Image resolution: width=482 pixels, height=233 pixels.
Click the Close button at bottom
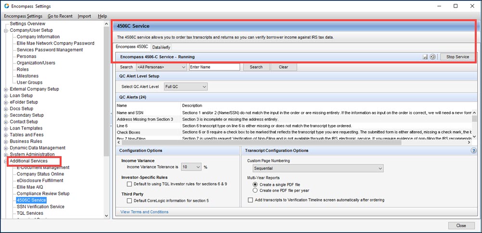pyautogui.click(x=461, y=226)
